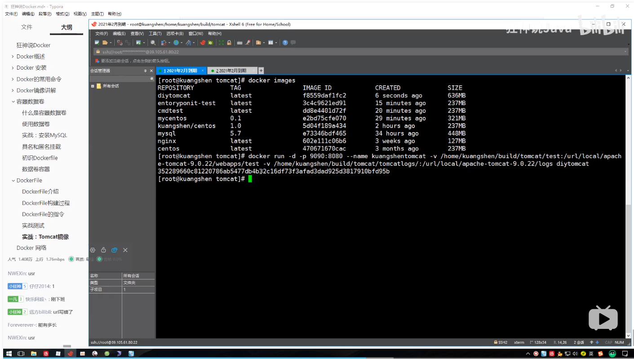Screen dimensions: 634x359
Task: Open the 选项卡(B) menu in Xshell
Action: 175,33
